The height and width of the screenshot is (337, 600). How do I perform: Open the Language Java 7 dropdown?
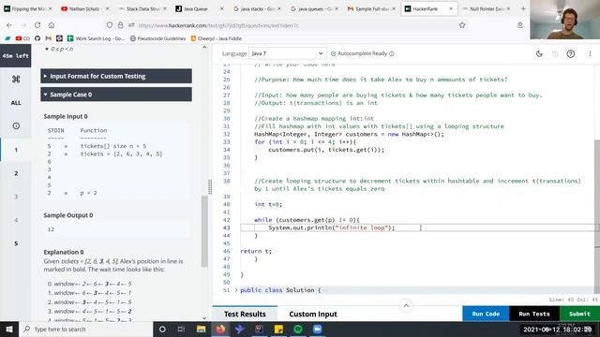tap(288, 53)
